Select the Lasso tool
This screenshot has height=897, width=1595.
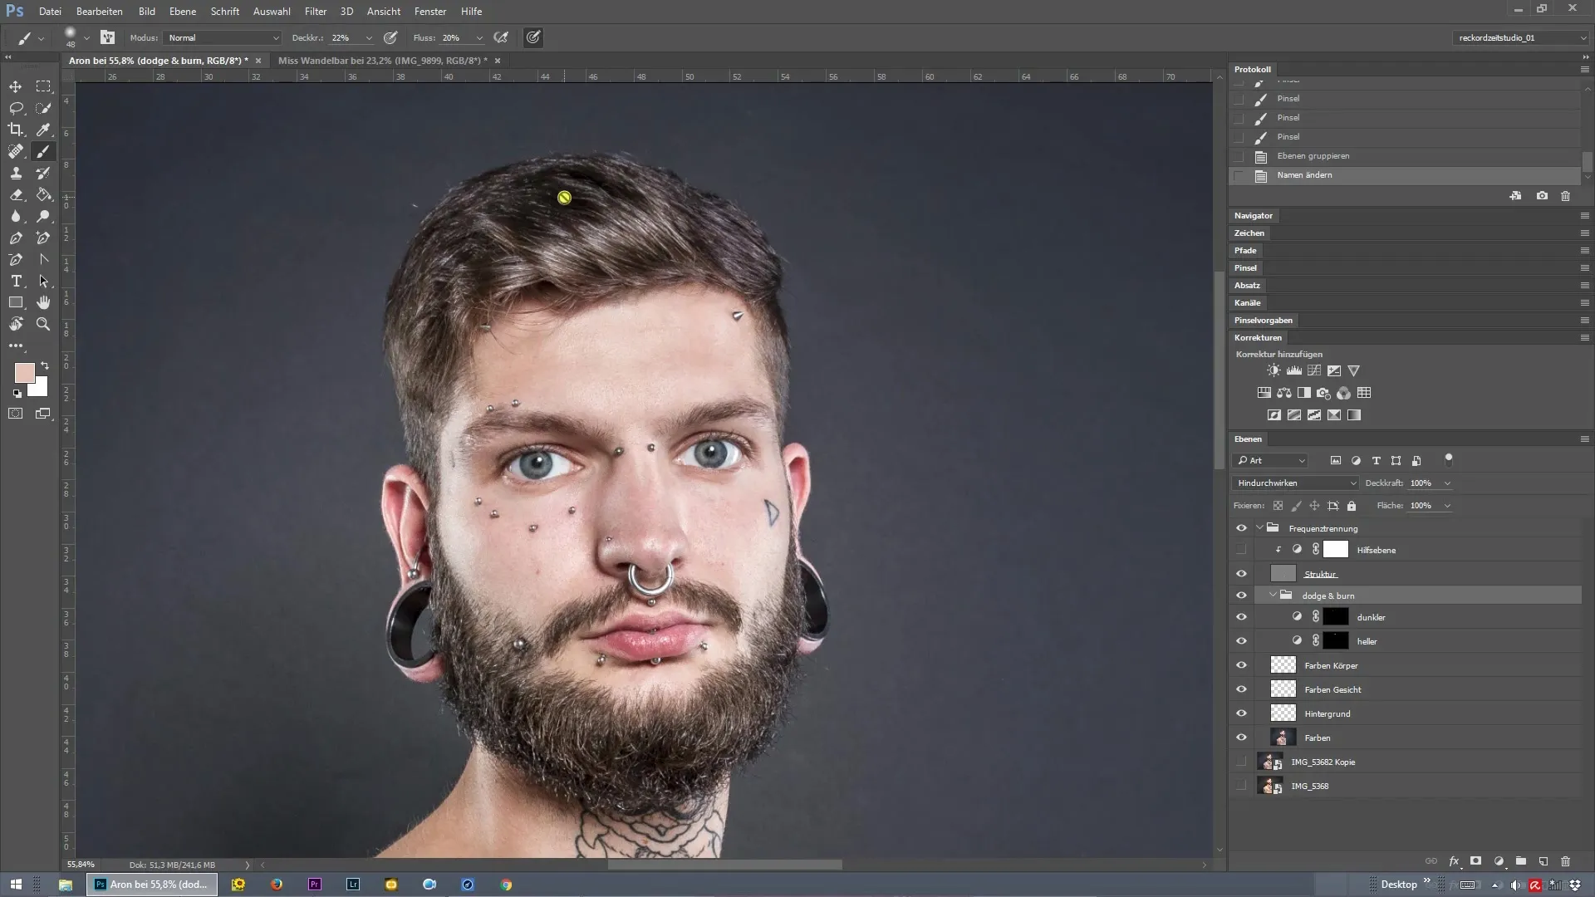click(x=16, y=108)
